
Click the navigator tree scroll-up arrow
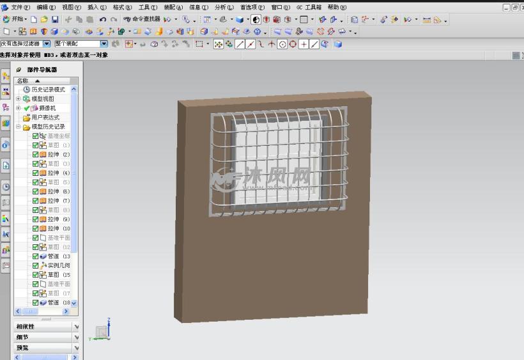tap(74, 90)
